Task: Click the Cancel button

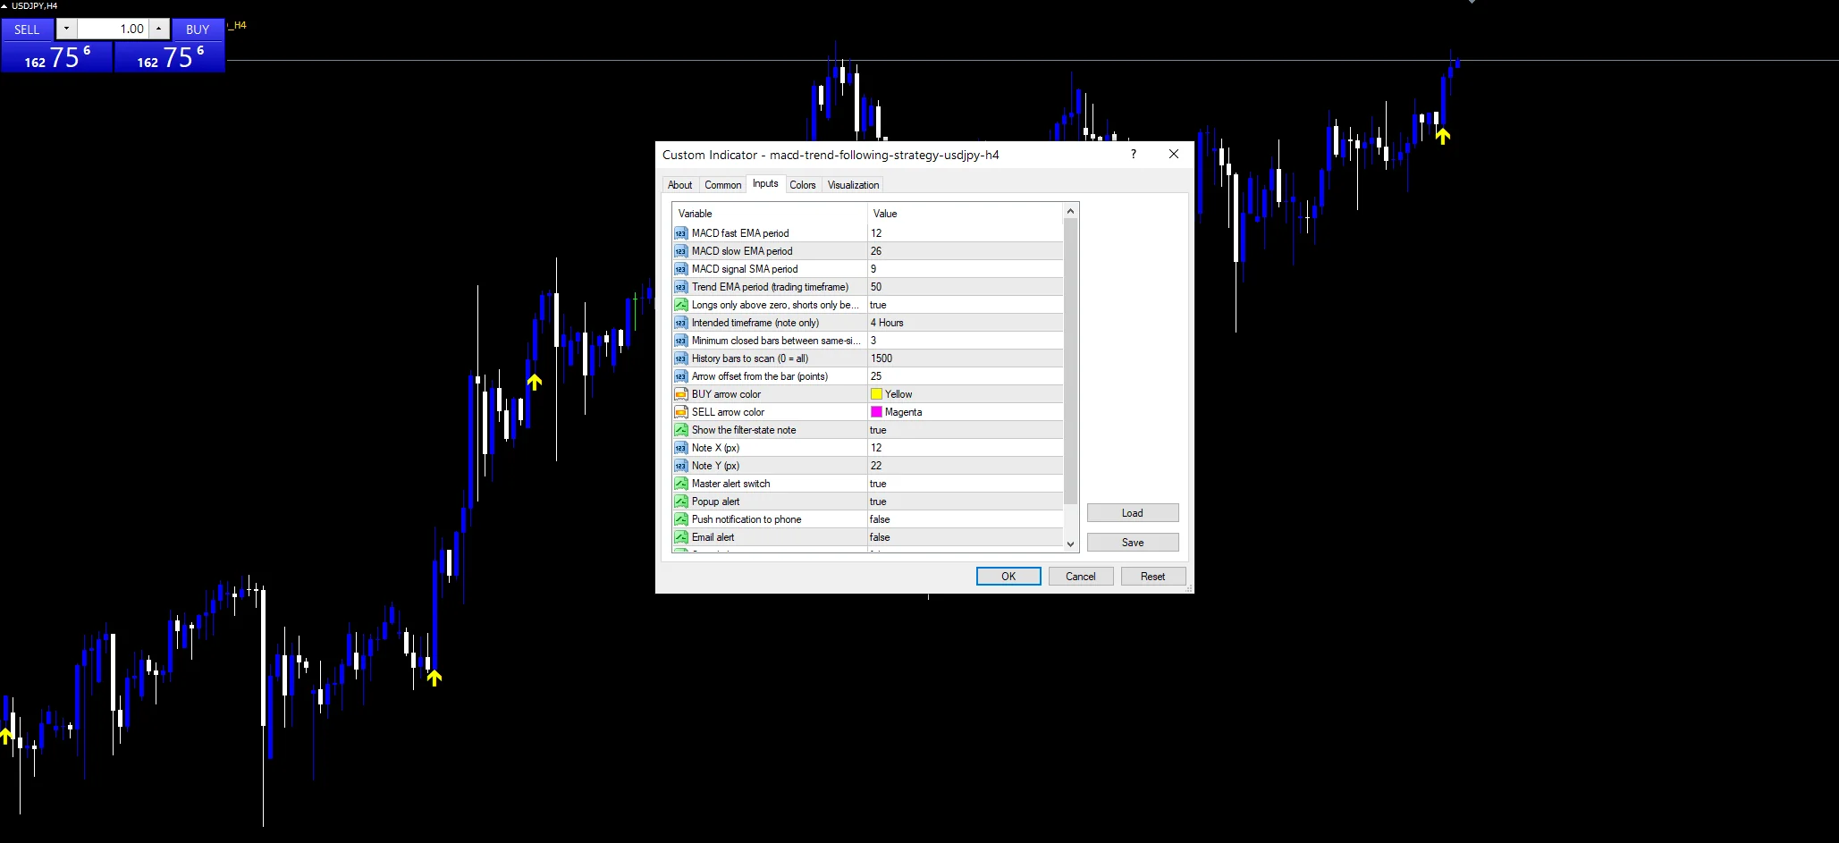Action: point(1080,577)
